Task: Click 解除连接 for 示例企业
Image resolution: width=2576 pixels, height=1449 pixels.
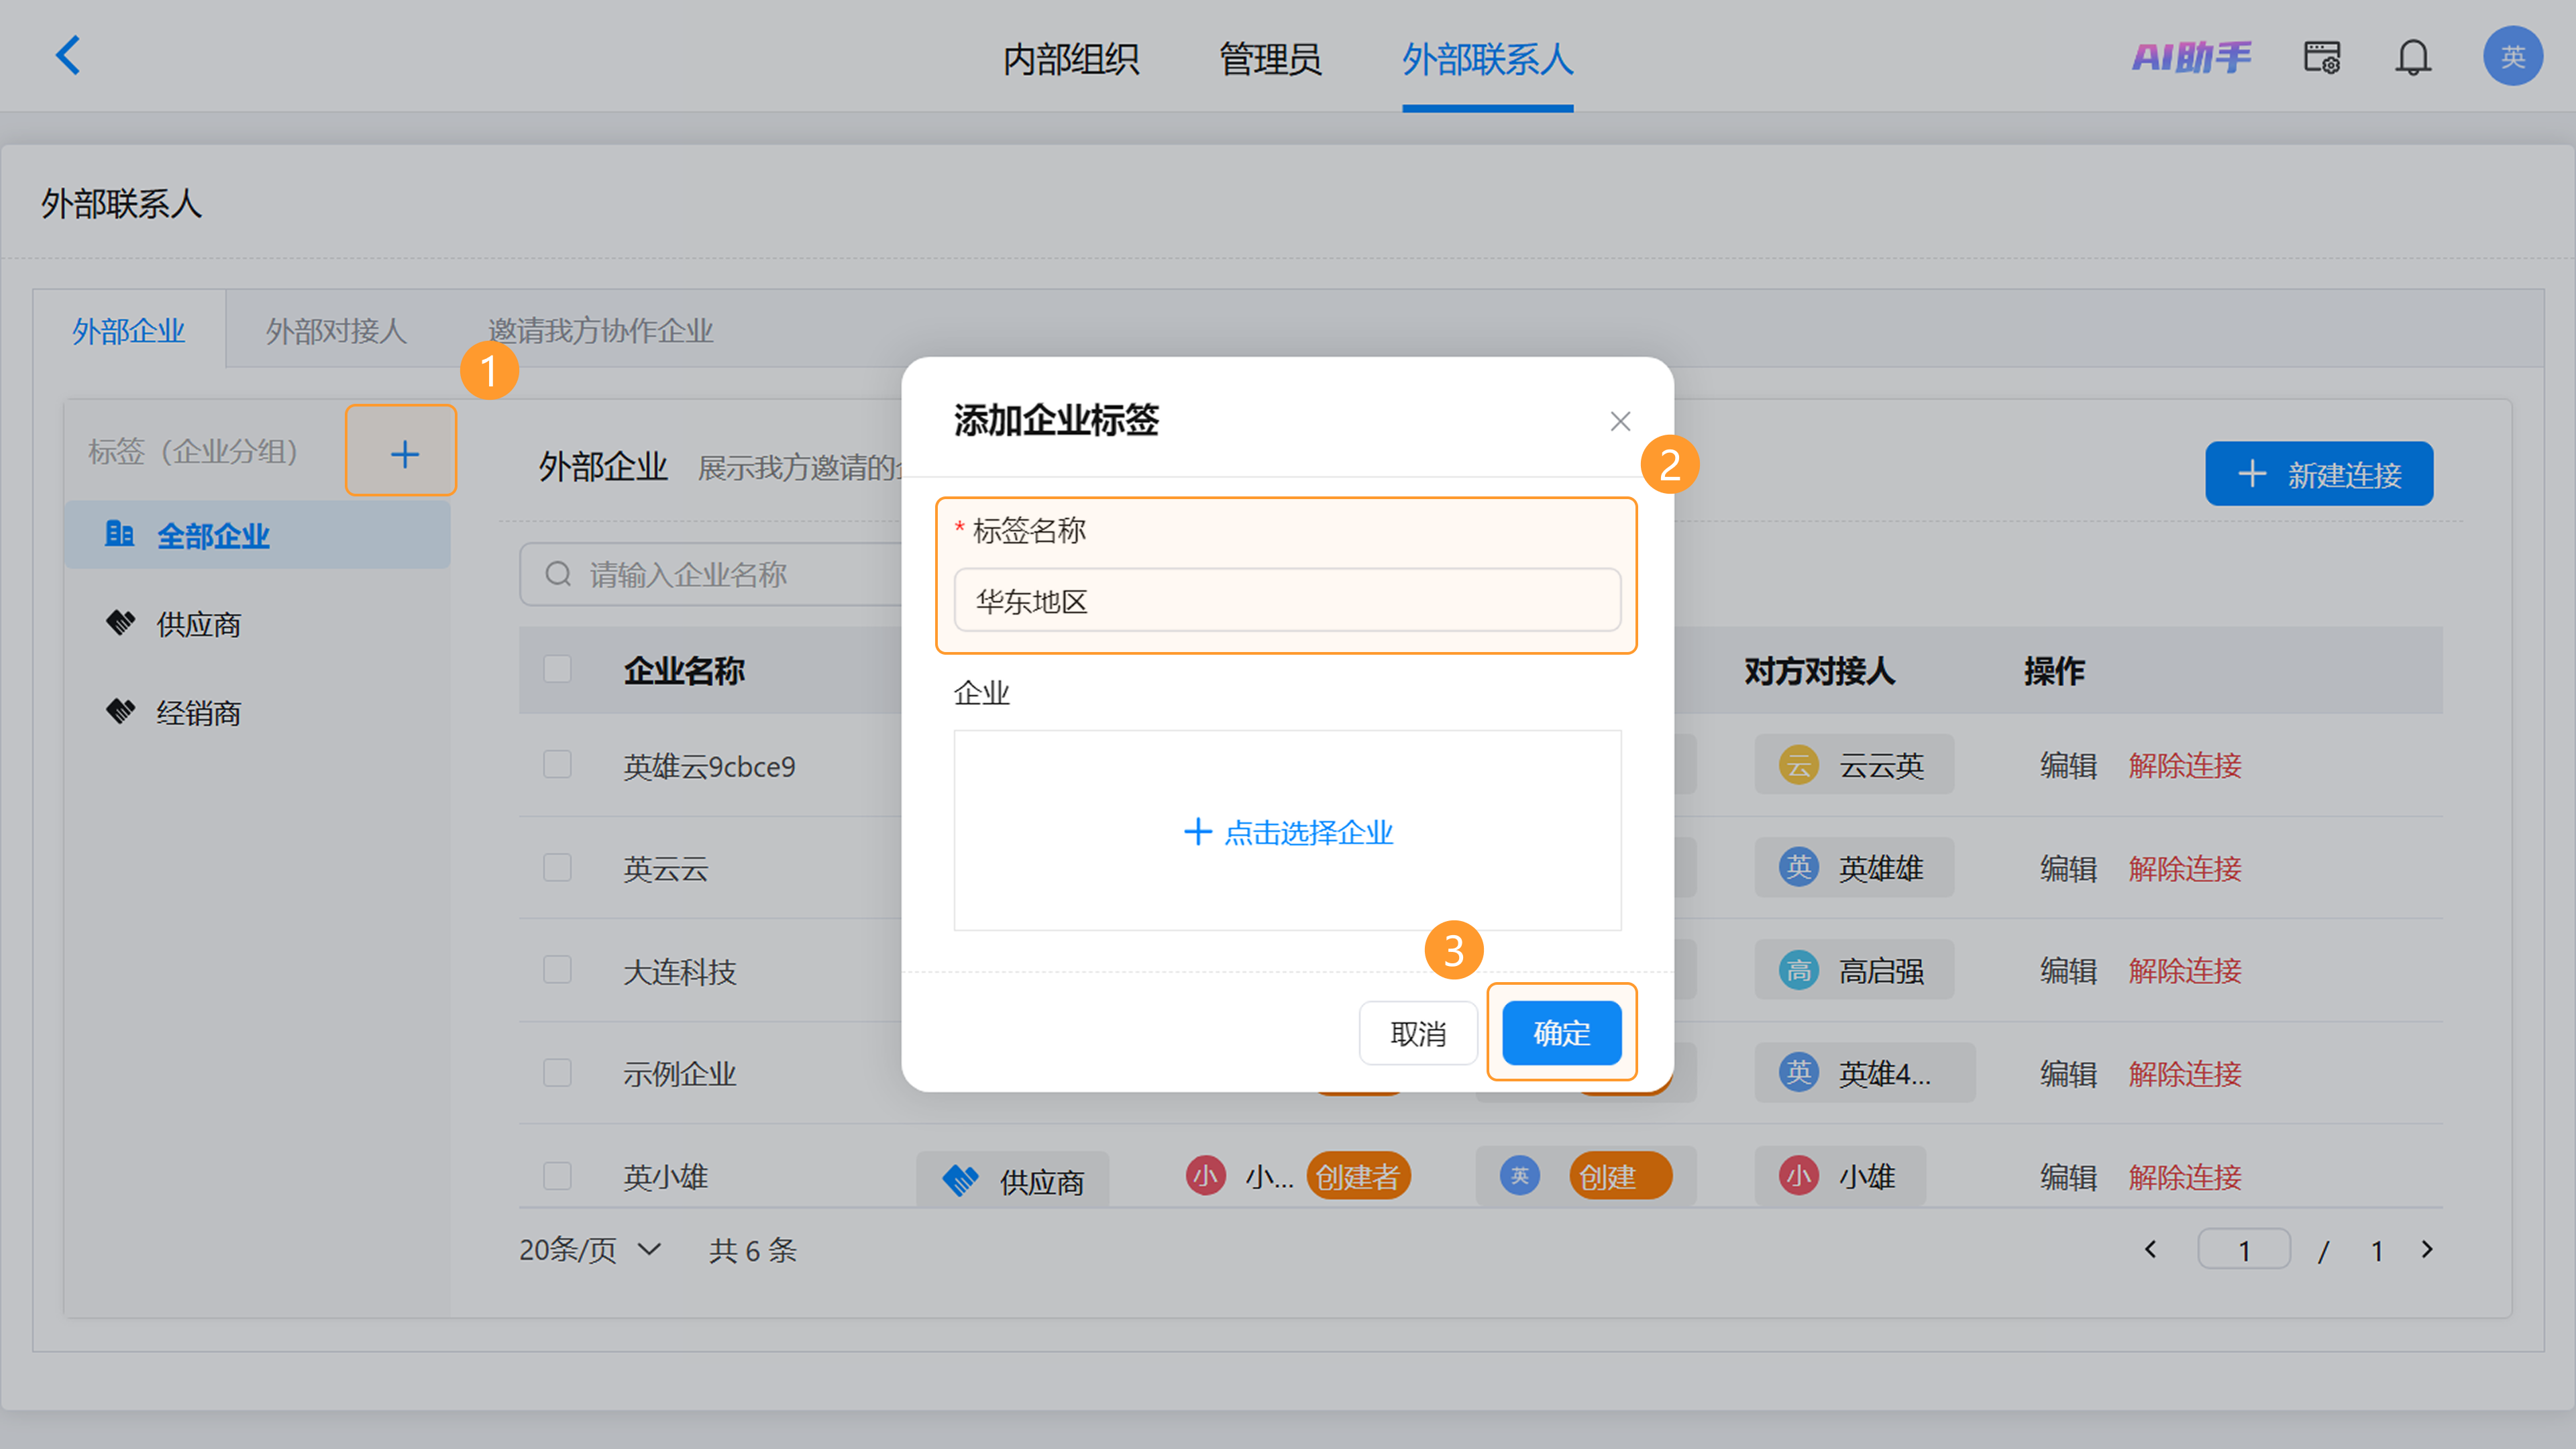Action: (x=2185, y=1074)
